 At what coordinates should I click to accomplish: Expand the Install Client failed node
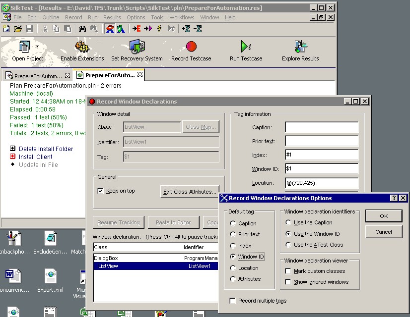(x=12, y=157)
